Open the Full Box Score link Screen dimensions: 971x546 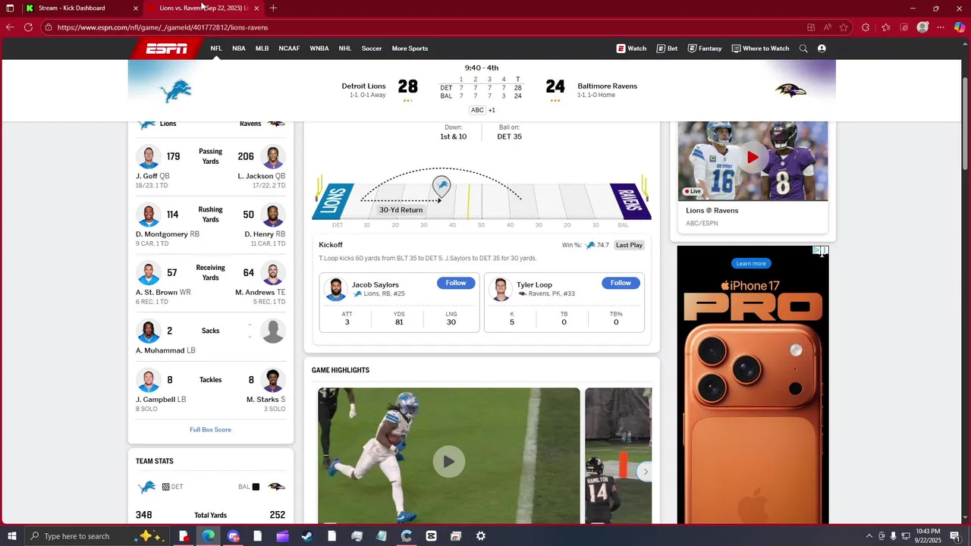tap(210, 430)
